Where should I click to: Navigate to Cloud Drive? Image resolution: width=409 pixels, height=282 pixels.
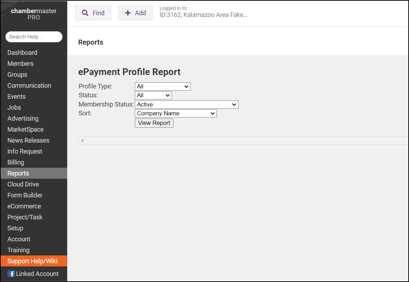point(23,184)
